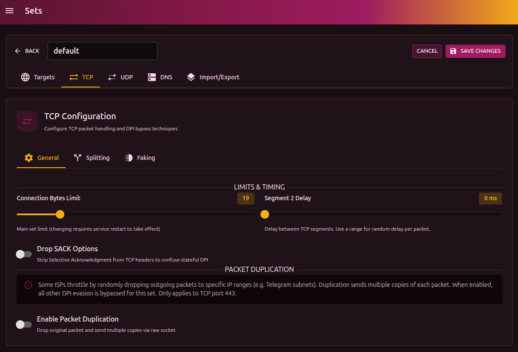The width and height of the screenshot is (518, 352).
Task: Click the Save Changes button
Action: click(x=475, y=51)
